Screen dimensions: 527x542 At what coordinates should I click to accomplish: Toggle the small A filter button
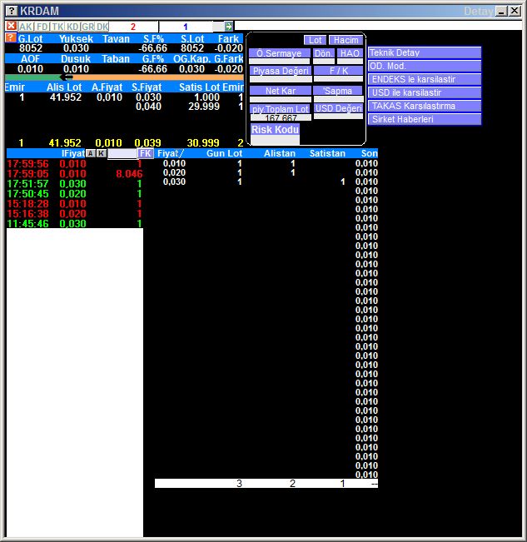(90, 153)
